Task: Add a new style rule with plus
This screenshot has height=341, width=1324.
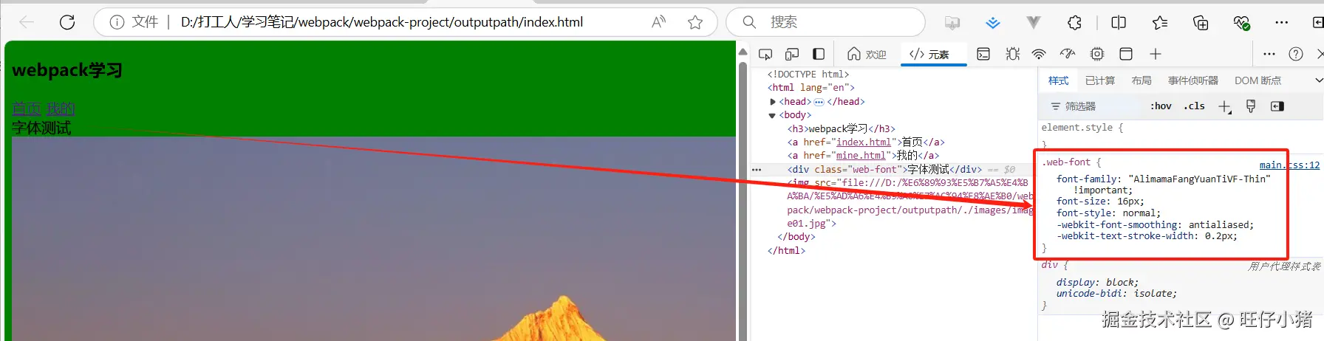Action: coord(1224,107)
